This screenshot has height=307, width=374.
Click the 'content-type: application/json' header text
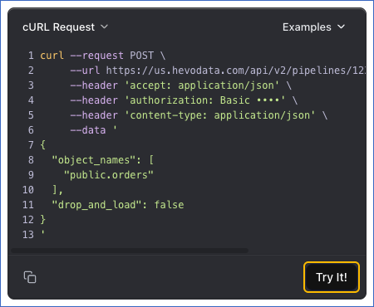coord(219,115)
